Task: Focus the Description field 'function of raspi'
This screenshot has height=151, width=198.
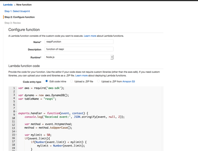Action: [79, 49]
